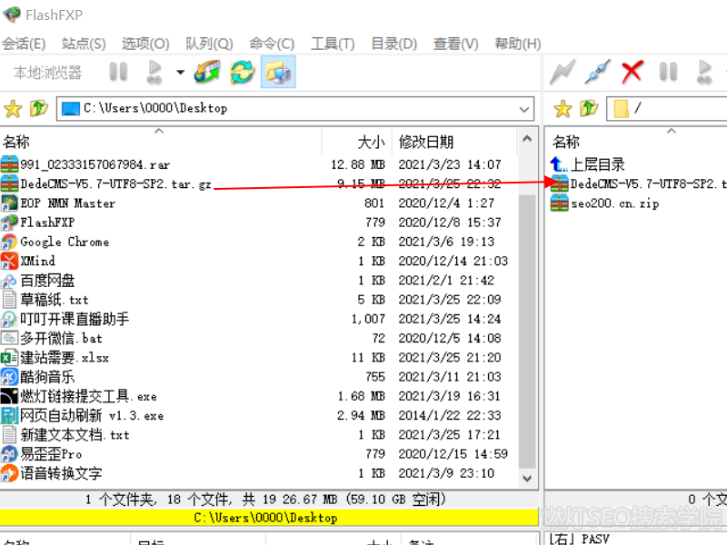
Task: Click the remote pause icon
Action: tap(668, 73)
